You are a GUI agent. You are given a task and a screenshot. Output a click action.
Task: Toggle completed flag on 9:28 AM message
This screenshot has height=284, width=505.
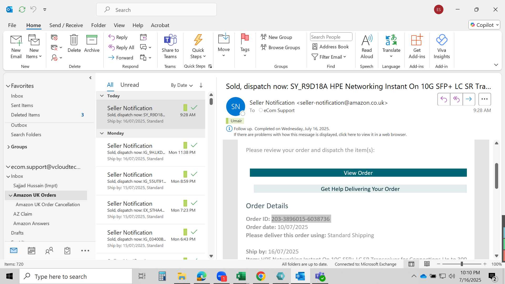[194, 108]
